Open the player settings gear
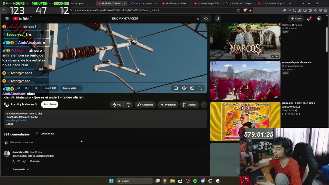 (184, 88)
